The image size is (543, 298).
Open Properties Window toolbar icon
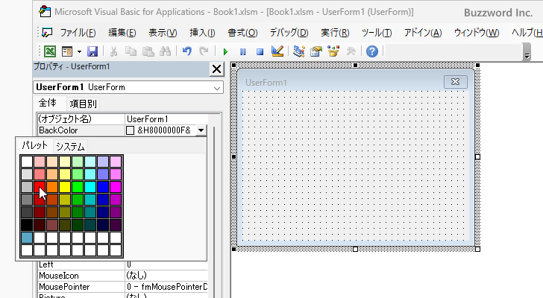(316, 51)
